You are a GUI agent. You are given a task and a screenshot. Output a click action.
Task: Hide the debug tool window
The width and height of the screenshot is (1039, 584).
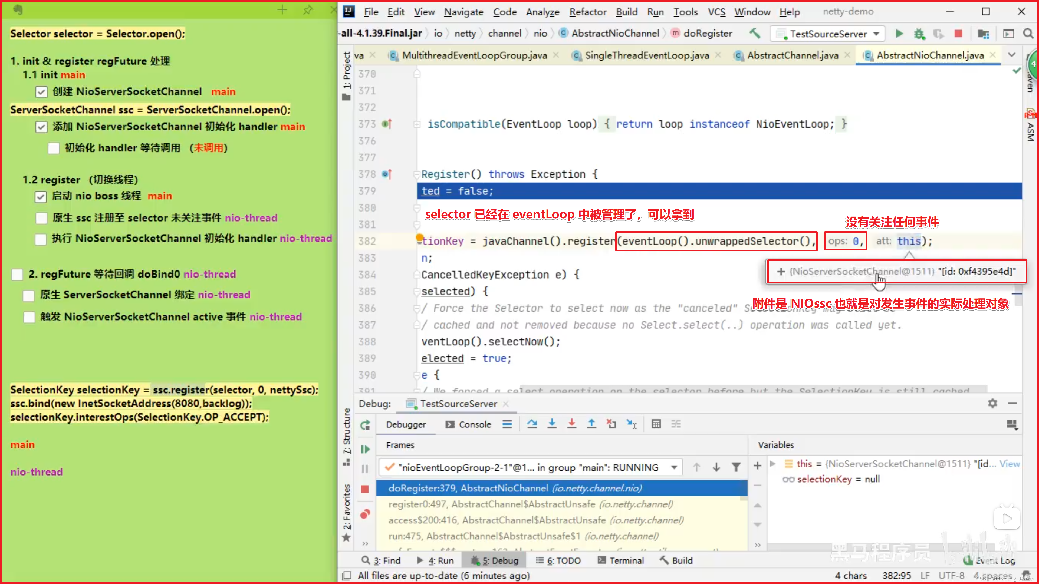coord(1012,403)
